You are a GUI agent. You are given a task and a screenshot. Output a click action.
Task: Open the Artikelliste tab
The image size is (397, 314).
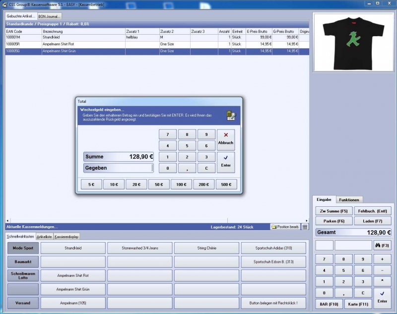click(44, 237)
